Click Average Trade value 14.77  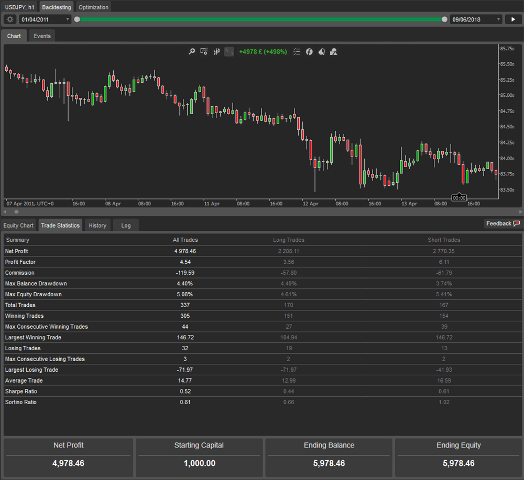point(185,381)
